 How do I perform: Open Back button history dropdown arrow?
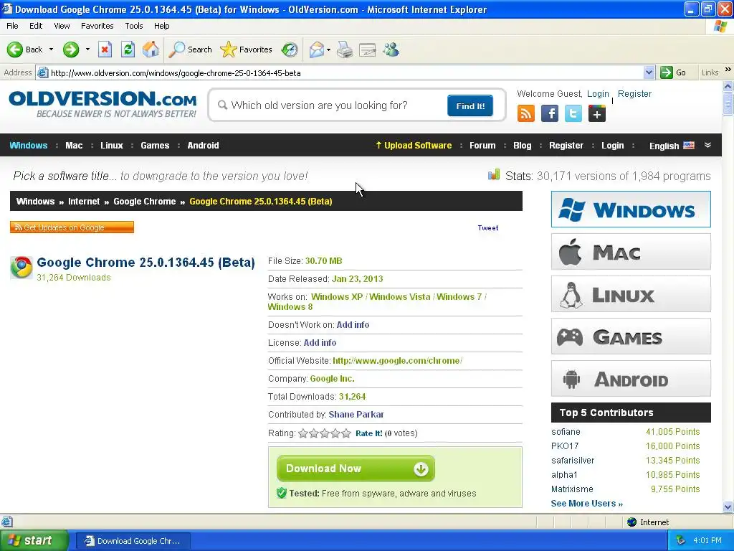click(51, 50)
